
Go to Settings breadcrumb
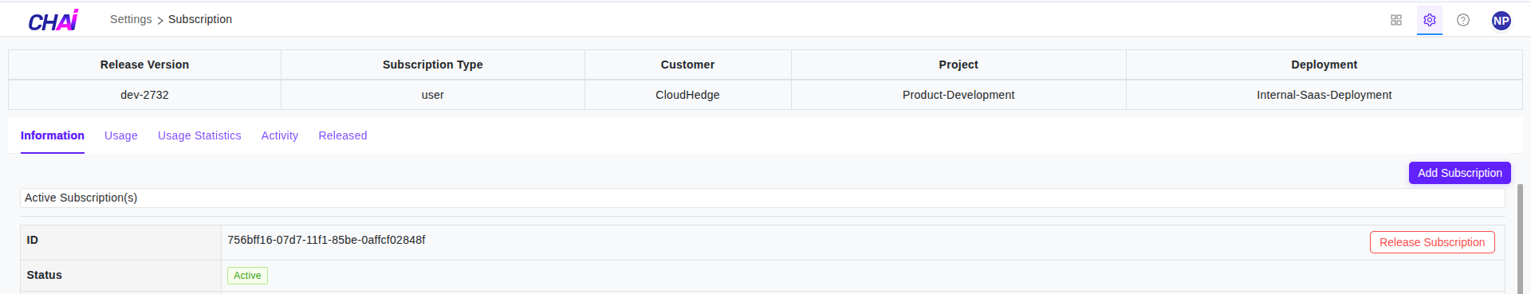coord(131,19)
